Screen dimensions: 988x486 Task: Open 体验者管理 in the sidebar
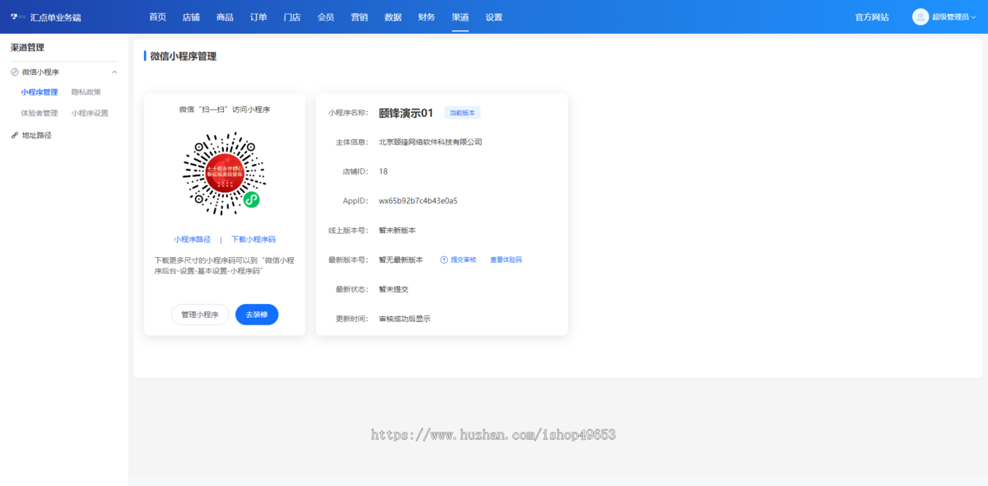40,113
